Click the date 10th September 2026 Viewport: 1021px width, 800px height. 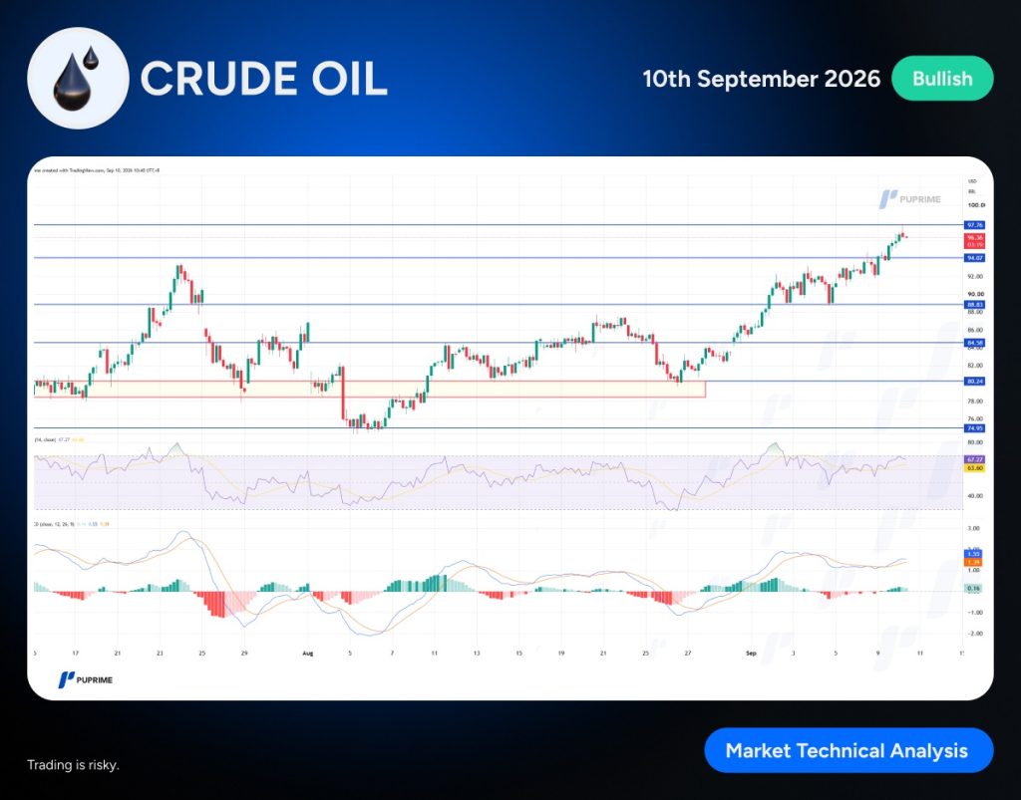click(761, 79)
